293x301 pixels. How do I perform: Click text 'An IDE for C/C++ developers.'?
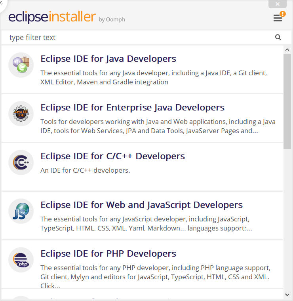click(x=85, y=170)
